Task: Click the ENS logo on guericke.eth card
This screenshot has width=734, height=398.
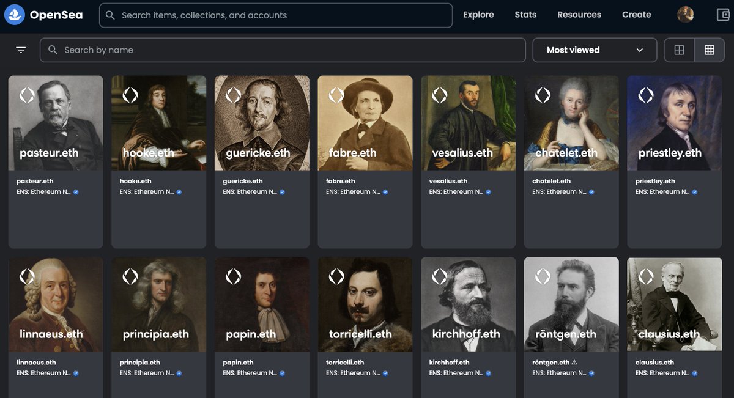Action: [233, 95]
